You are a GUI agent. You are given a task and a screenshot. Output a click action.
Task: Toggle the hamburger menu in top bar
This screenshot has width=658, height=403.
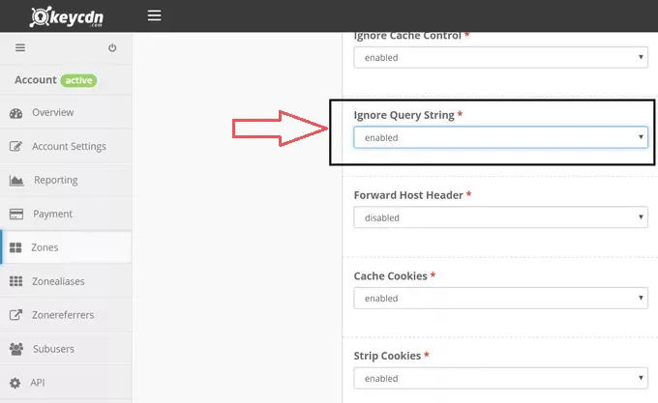[154, 15]
